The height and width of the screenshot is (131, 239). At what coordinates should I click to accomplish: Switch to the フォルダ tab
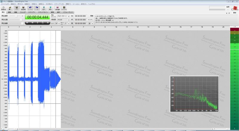(23, 12)
